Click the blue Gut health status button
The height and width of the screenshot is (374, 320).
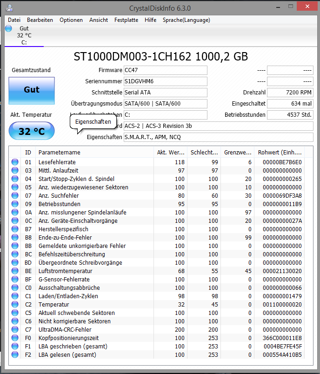click(x=32, y=90)
